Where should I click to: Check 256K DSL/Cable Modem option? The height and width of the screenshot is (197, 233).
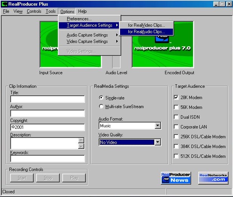tap(176, 136)
